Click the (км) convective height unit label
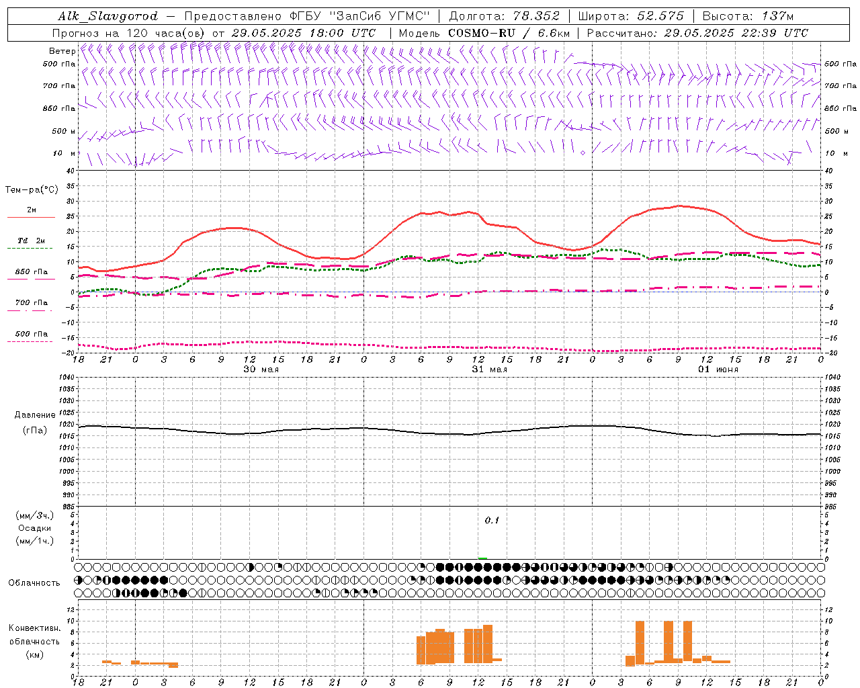 click(x=35, y=654)
